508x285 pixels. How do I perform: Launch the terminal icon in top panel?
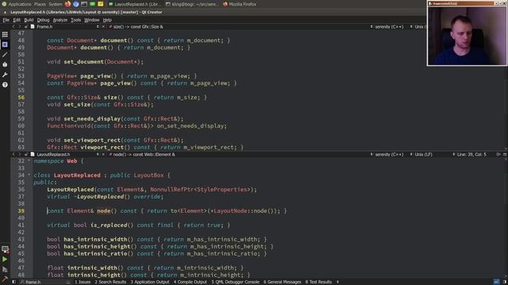[x=84, y=4]
